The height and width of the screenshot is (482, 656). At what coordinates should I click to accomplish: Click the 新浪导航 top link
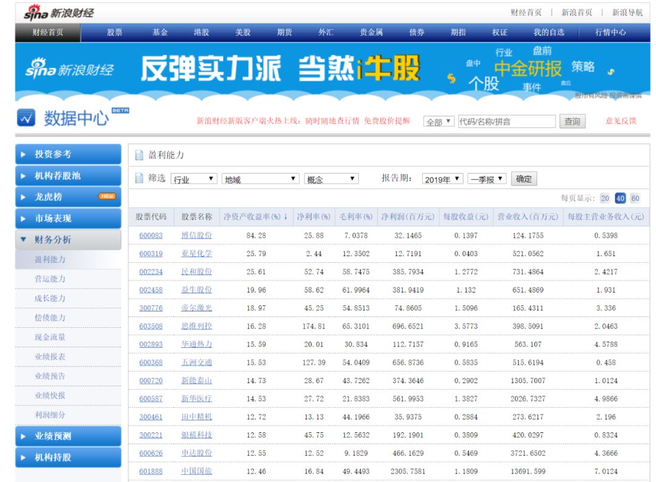[627, 13]
